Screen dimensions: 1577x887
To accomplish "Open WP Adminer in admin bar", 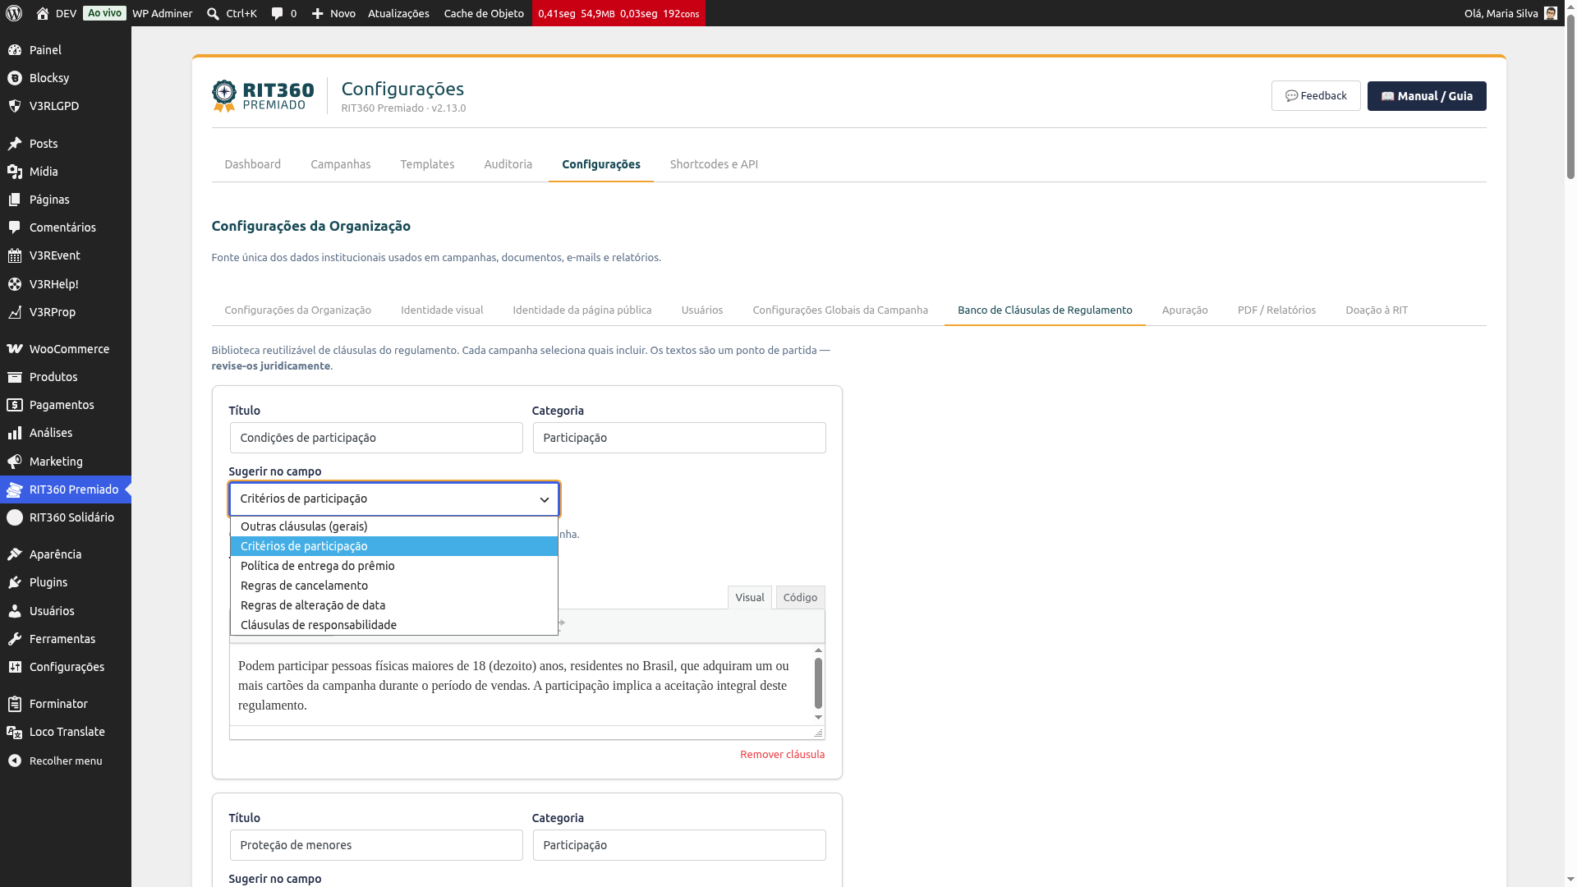I will pos(163,13).
